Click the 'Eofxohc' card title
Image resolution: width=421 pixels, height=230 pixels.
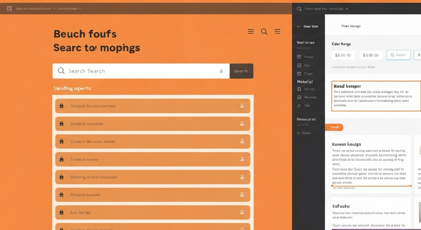341,206
